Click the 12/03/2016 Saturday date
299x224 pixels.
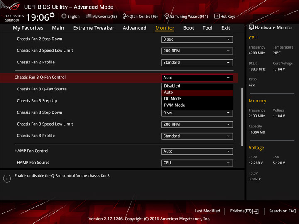[14, 18]
